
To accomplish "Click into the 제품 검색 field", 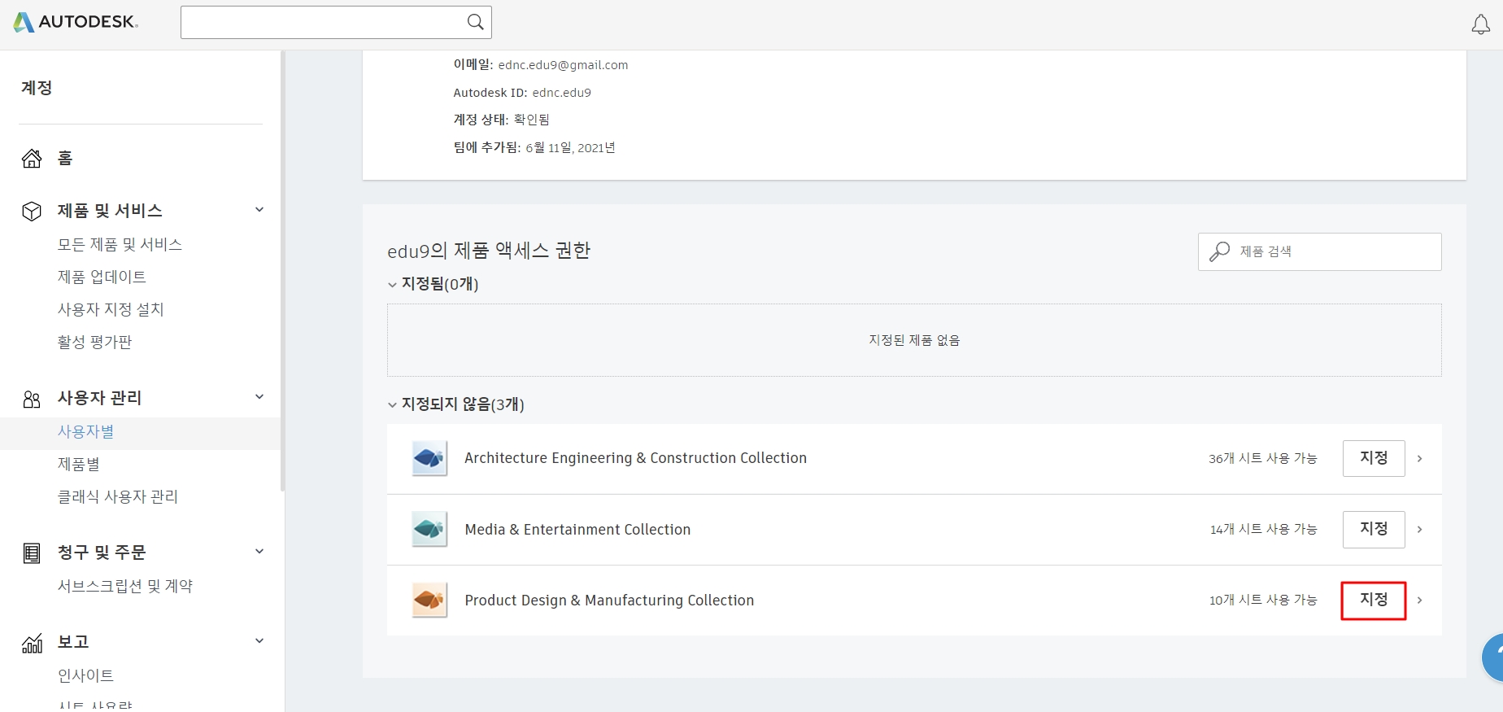I will pyautogui.click(x=1319, y=251).
